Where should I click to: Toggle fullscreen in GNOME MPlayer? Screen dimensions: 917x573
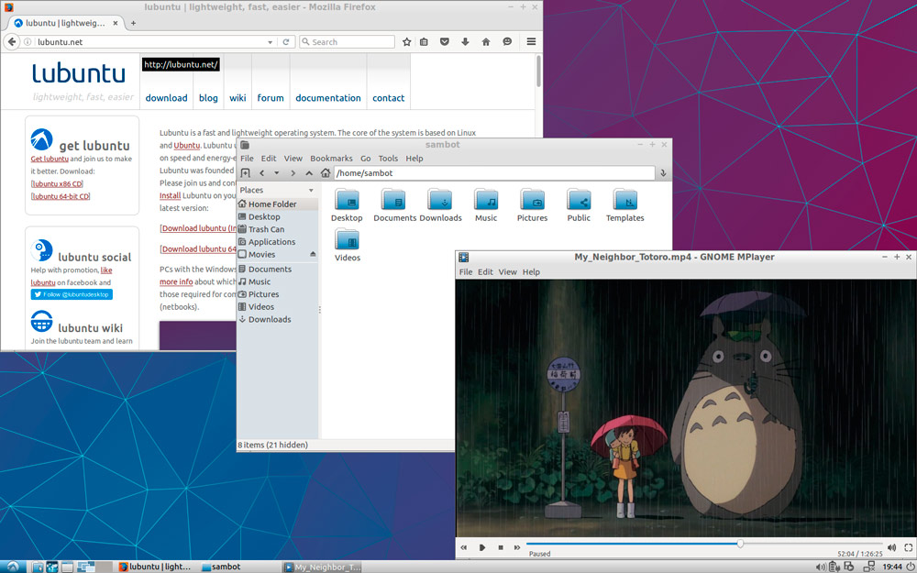point(908,548)
